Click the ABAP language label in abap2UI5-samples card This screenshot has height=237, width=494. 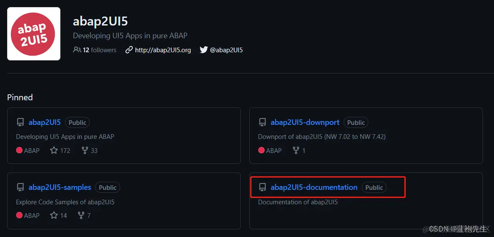point(28,215)
